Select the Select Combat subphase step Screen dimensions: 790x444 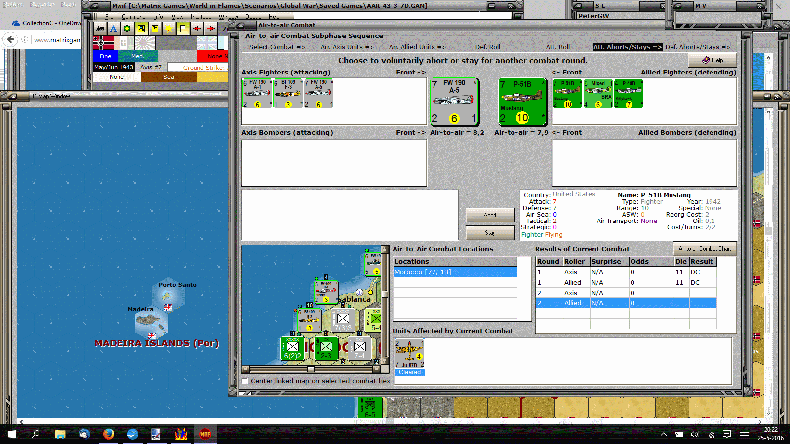pos(277,47)
